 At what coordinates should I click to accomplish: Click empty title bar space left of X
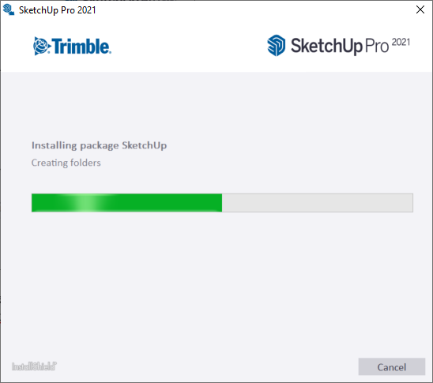click(254, 10)
